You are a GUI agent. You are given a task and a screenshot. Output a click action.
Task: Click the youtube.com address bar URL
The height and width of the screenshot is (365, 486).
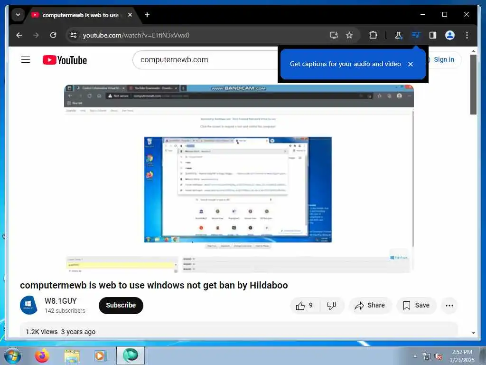(136, 35)
